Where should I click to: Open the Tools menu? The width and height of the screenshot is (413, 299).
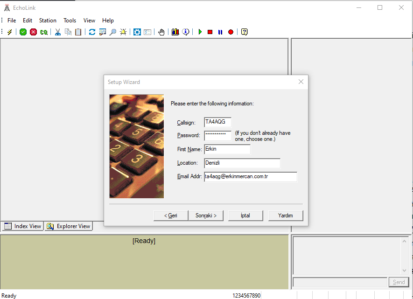tap(70, 21)
